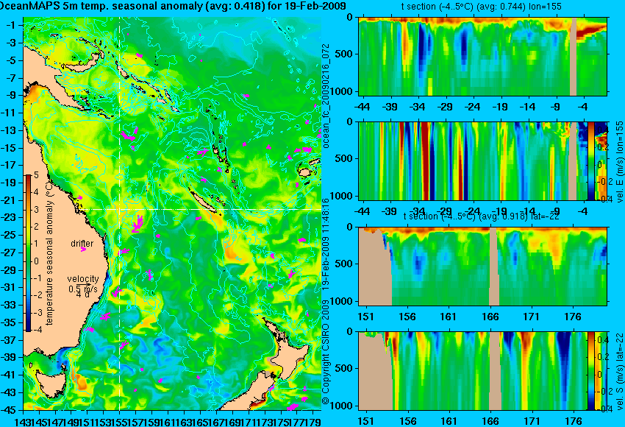This screenshot has height=427, width=625.
Task: Click the "4 d" legend text
Action: (83, 295)
